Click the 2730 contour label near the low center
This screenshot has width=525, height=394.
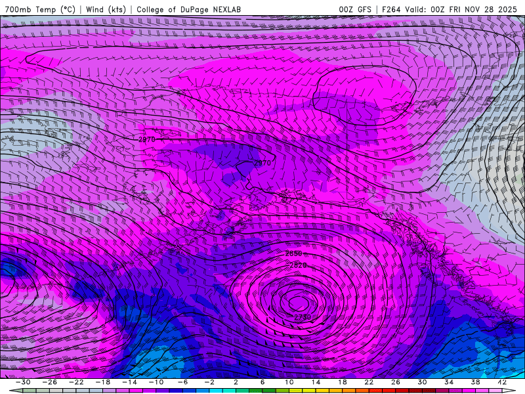(303, 317)
